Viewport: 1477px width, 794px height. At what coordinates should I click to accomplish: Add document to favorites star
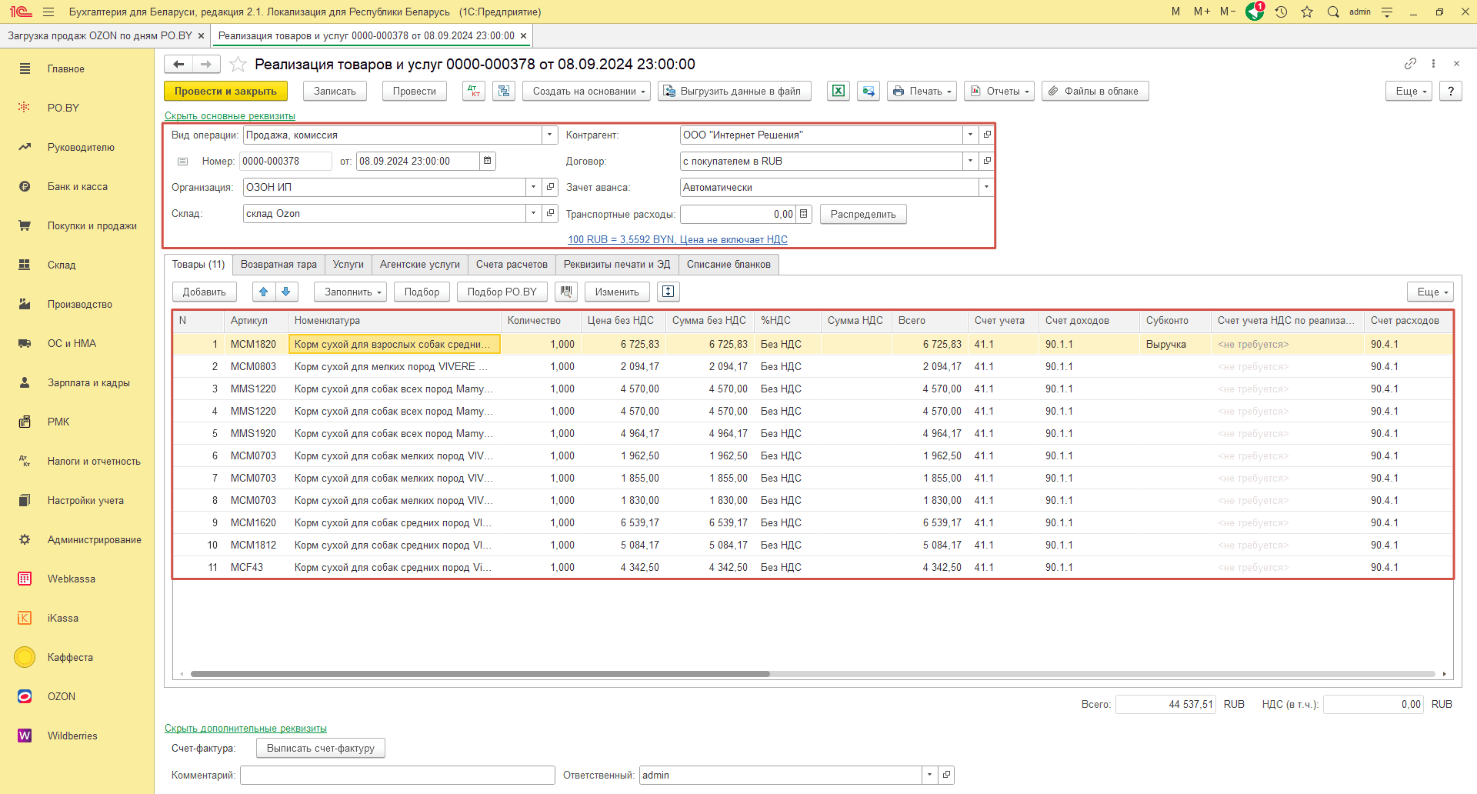pyautogui.click(x=238, y=64)
